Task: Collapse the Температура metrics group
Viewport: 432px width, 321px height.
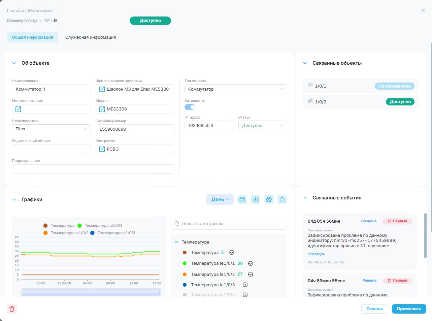Action: (176, 242)
